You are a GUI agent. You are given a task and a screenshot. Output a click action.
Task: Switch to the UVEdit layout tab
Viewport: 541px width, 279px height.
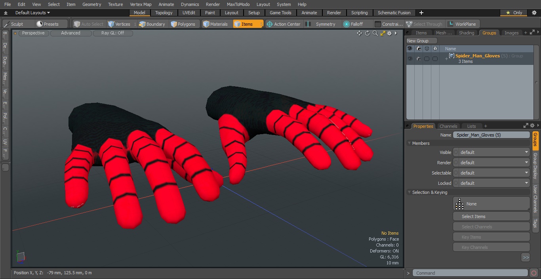[x=189, y=13]
